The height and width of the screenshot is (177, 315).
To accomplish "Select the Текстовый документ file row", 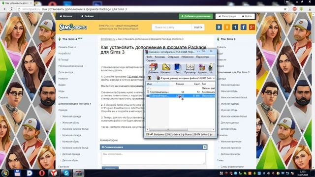I will (x=181, y=92).
